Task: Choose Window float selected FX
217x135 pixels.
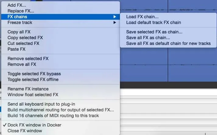Action: coord(61,95)
